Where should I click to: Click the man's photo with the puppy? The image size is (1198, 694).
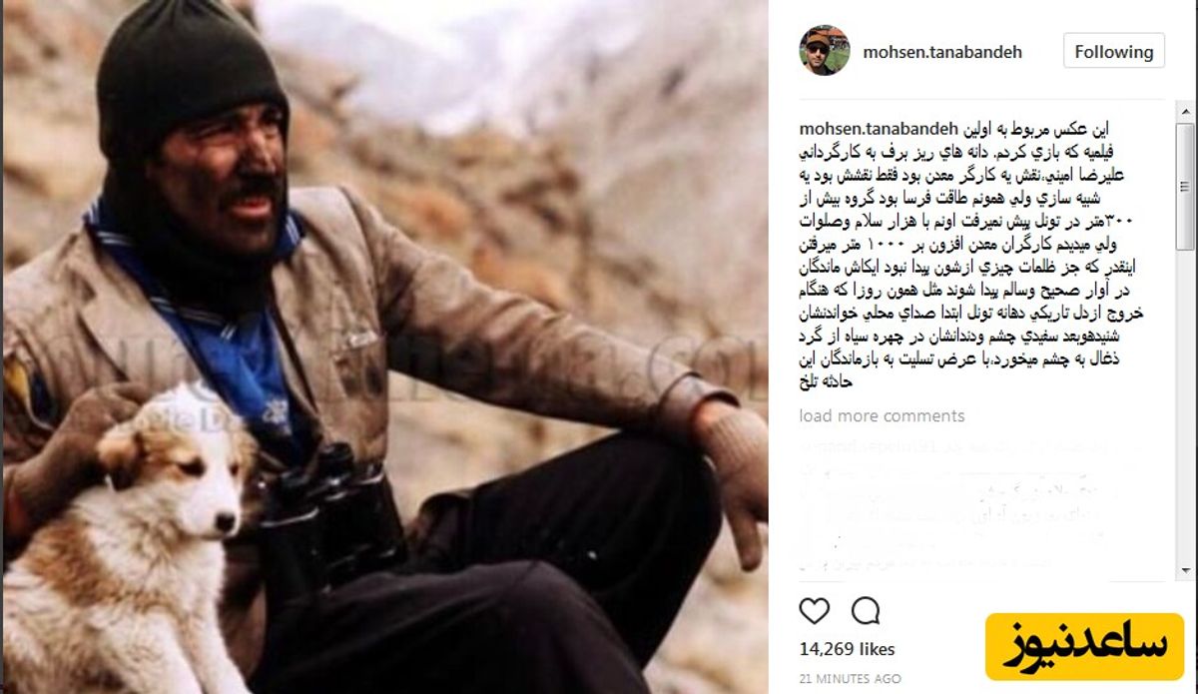tap(384, 347)
